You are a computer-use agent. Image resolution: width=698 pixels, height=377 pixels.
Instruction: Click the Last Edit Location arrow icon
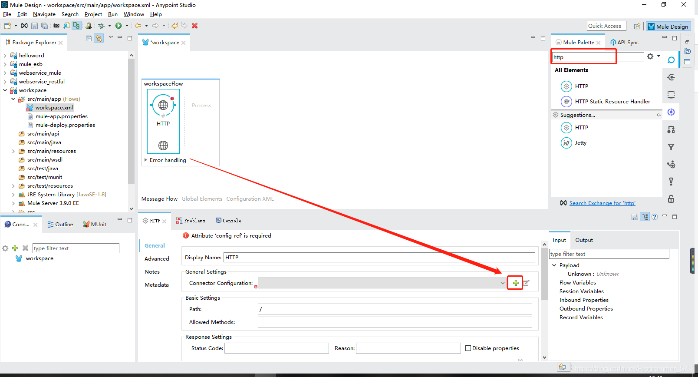175,26
